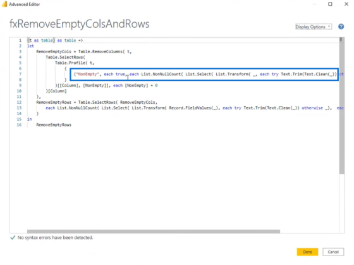Close the Advanced Editor window
The height and width of the screenshot is (265, 354).
346,4
